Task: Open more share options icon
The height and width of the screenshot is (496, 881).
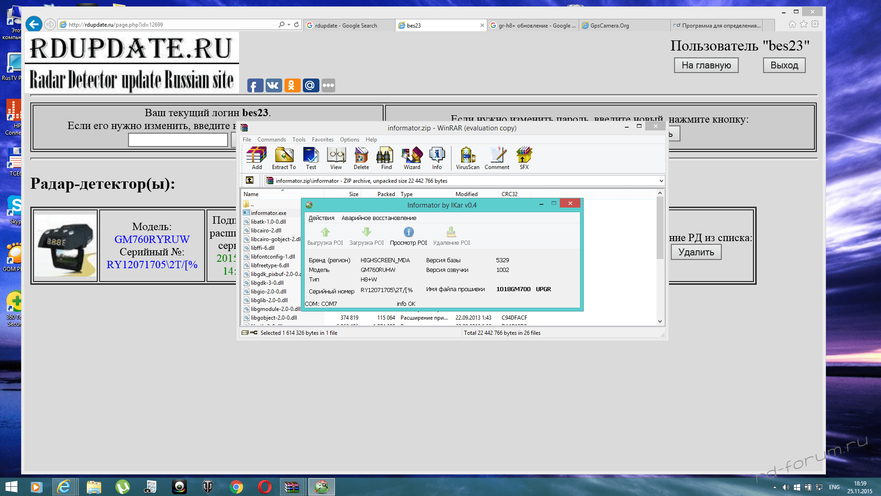Action: point(328,85)
